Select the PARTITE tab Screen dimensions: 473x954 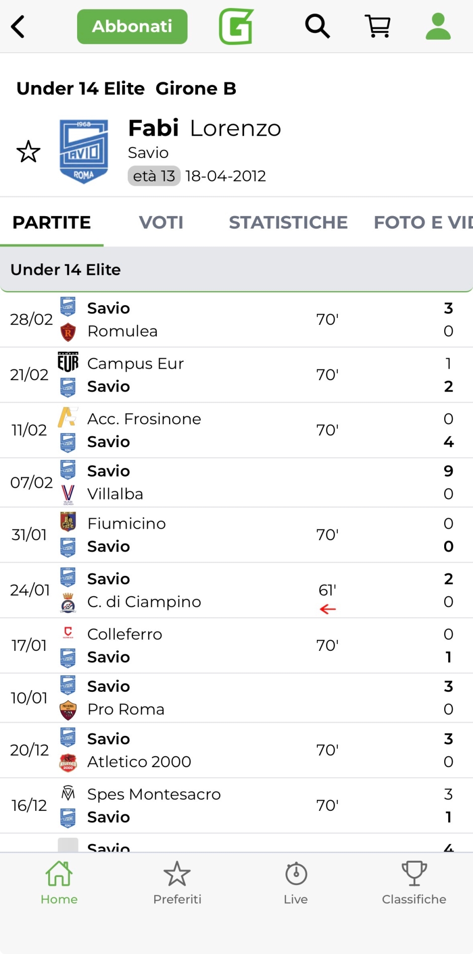pos(52,223)
